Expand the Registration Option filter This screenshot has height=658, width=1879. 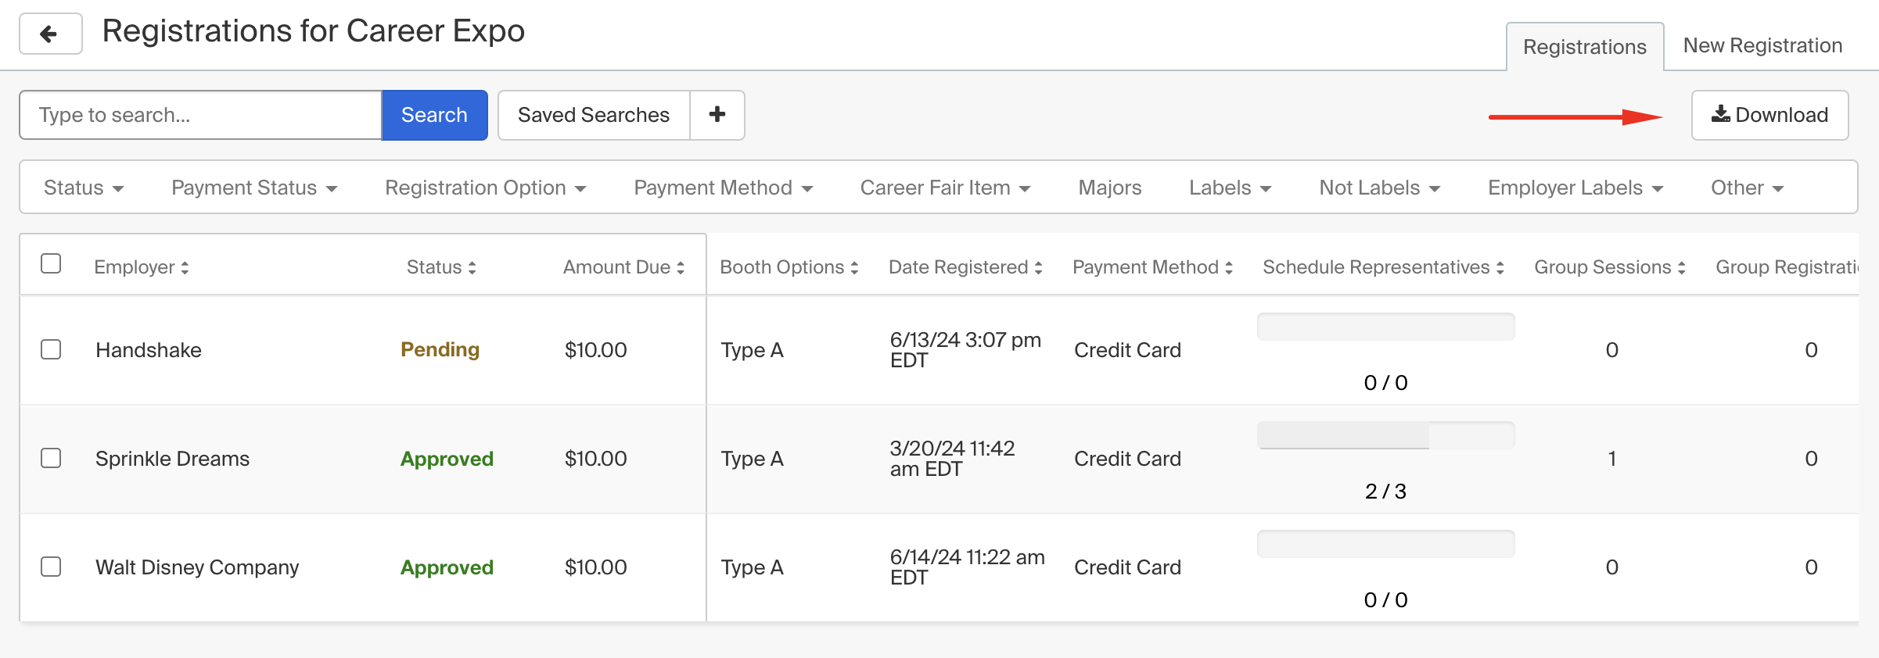tap(485, 188)
